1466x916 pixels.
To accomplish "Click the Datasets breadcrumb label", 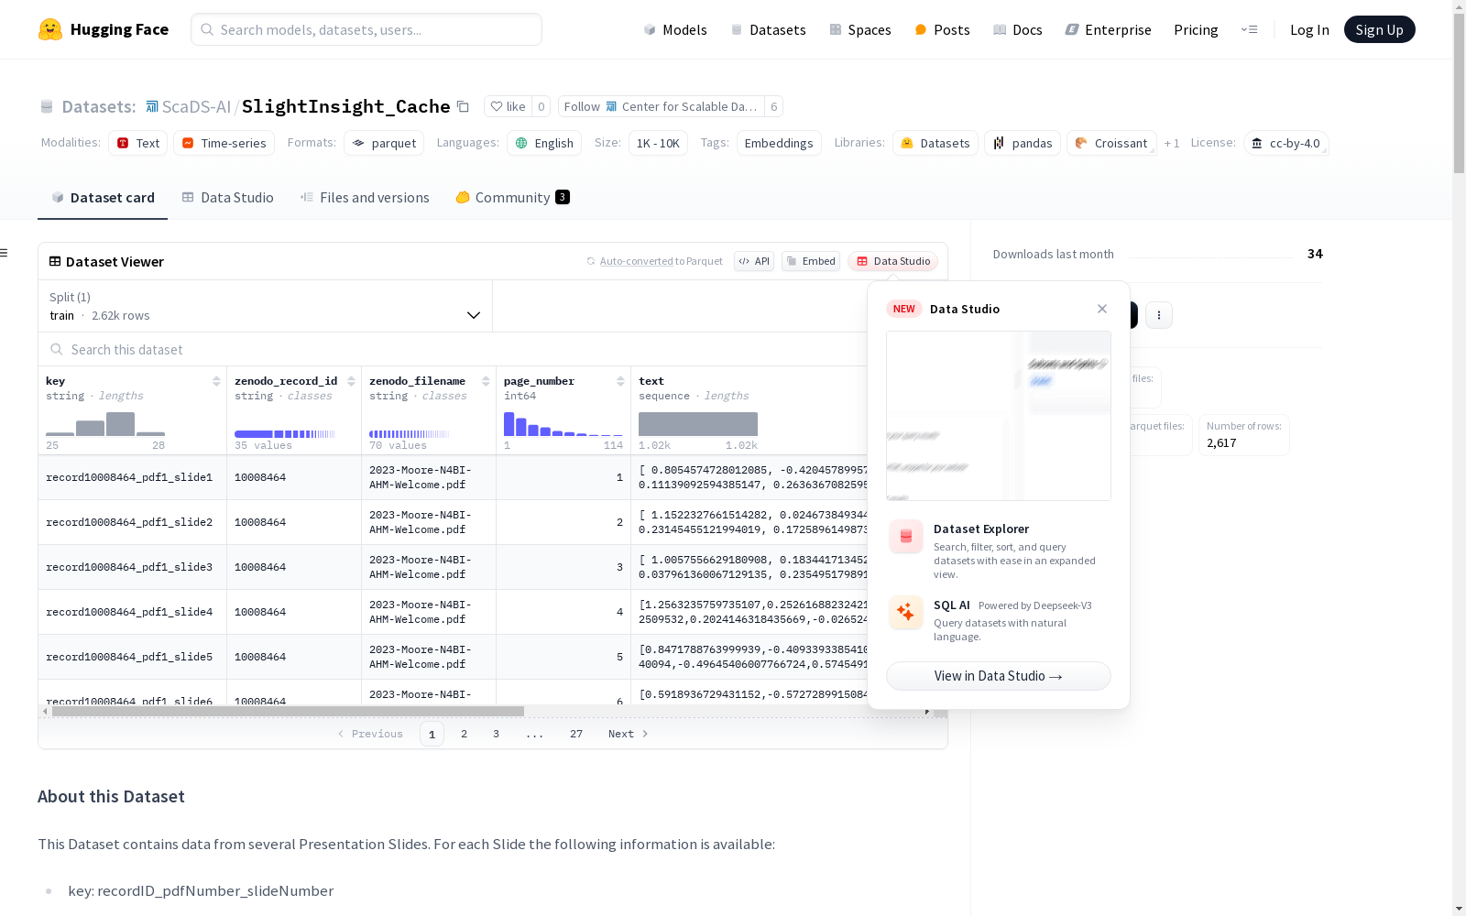I will [99, 107].
